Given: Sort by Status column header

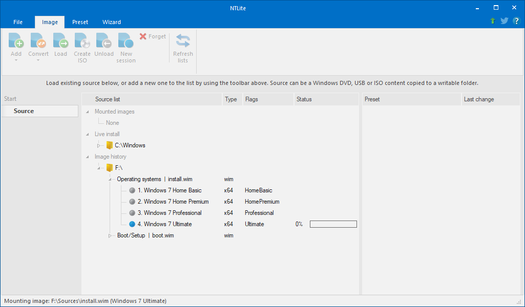Looking at the screenshot, I should pos(326,99).
